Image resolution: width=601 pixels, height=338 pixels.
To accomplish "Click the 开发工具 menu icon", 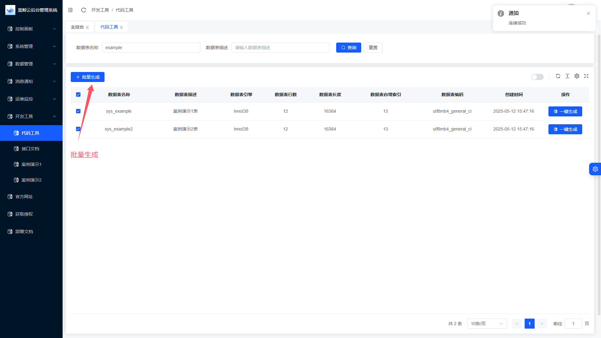I will [10, 116].
